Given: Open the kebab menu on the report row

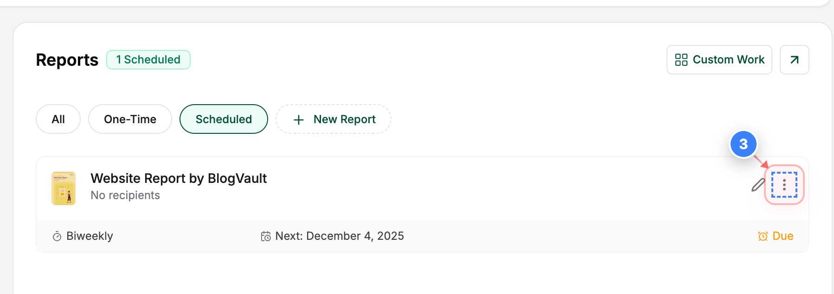Looking at the screenshot, I should coord(785,185).
